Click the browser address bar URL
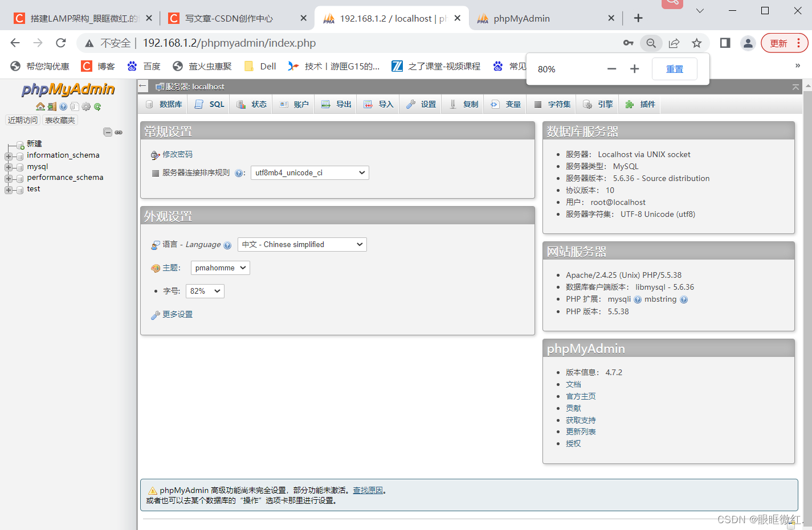Viewport: 812px width, 530px height. point(229,43)
